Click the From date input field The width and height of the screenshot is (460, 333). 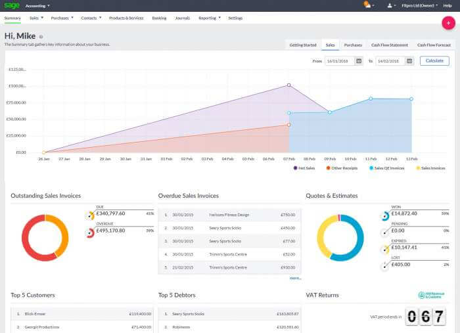(x=340, y=61)
